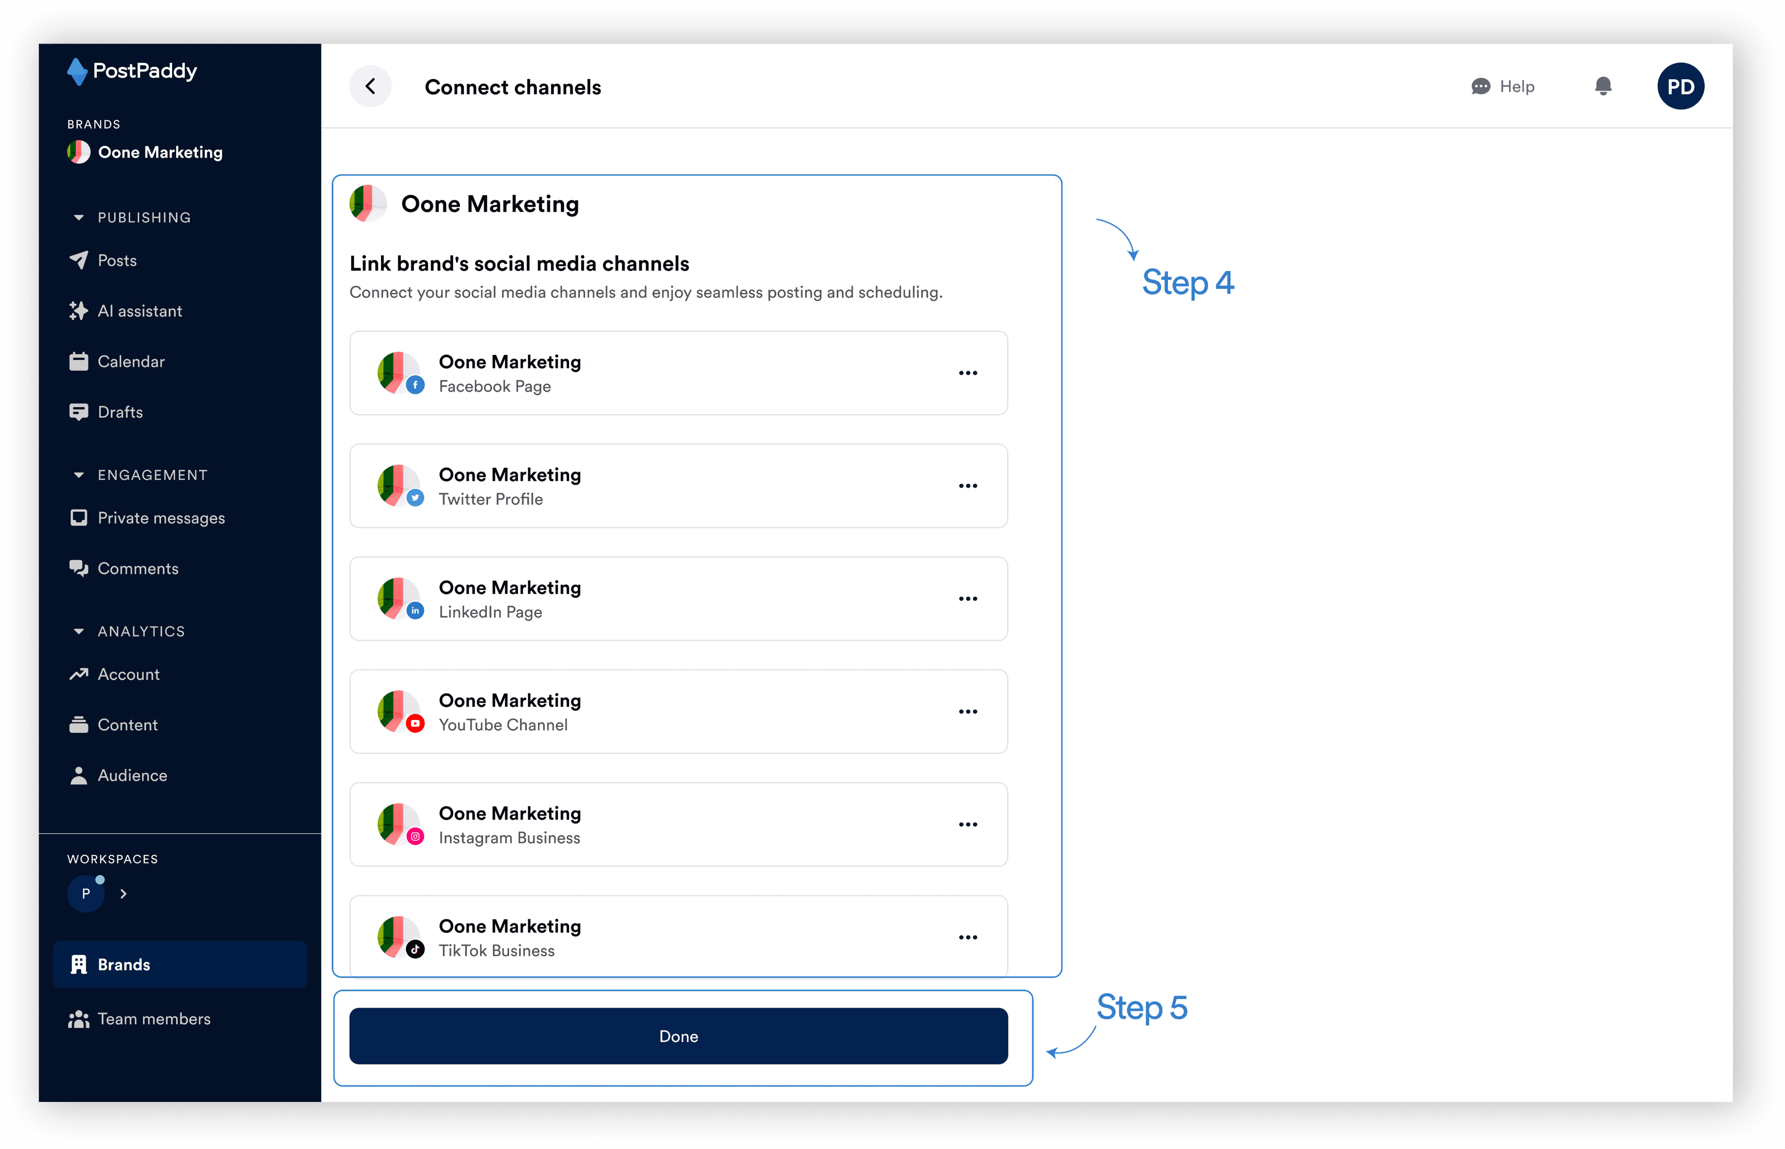1785x1149 pixels.
Task: Expand workspaces with the chevron arrow
Action: [123, 893]
